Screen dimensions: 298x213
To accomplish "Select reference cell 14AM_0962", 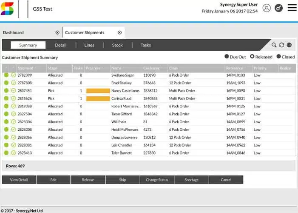I will (x=236, y=145).
